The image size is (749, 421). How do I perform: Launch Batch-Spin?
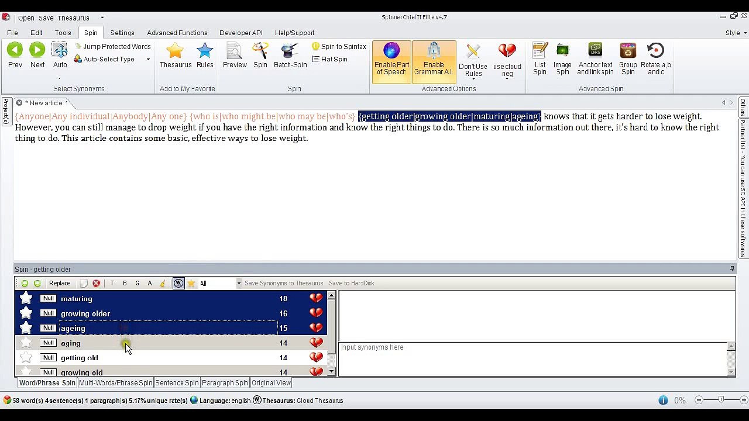point(290,56)
